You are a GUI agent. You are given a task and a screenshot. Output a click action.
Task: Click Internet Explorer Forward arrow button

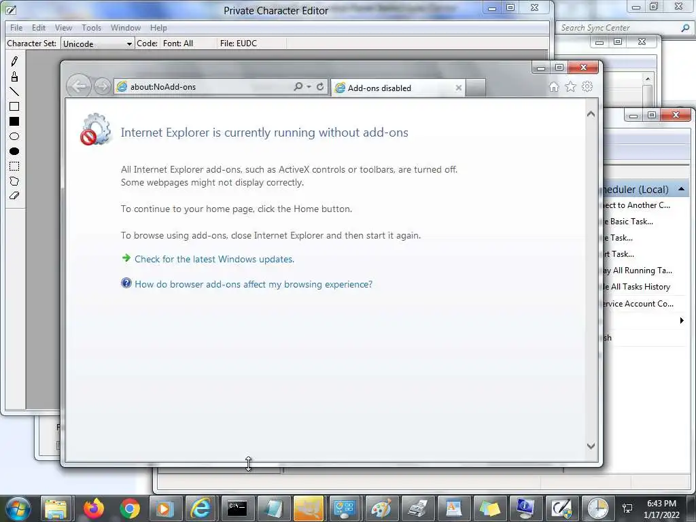(102, 86)
